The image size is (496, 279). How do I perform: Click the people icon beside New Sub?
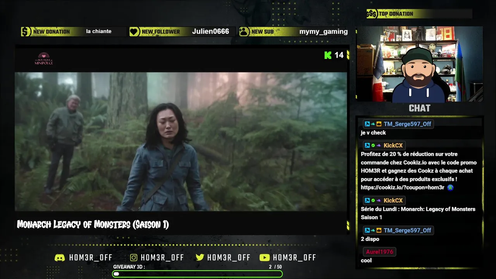click(x=244, y=32)
